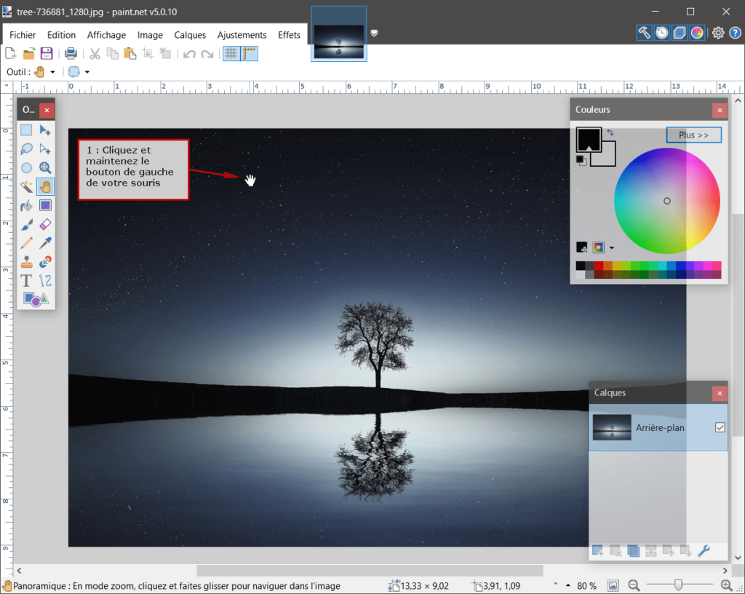
Task: Toggle the pixel grid display
Action: (230, 53)
